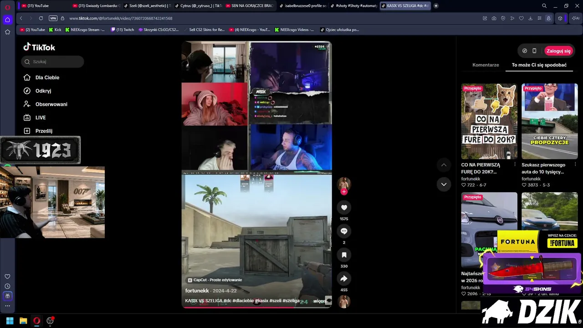Open the Komentarze tab
This screenshot has width=583, height=328.
[486, 65]
